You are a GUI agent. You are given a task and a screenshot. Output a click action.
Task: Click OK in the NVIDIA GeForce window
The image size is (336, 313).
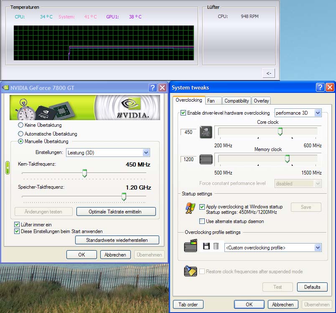[x=81, y=255]
